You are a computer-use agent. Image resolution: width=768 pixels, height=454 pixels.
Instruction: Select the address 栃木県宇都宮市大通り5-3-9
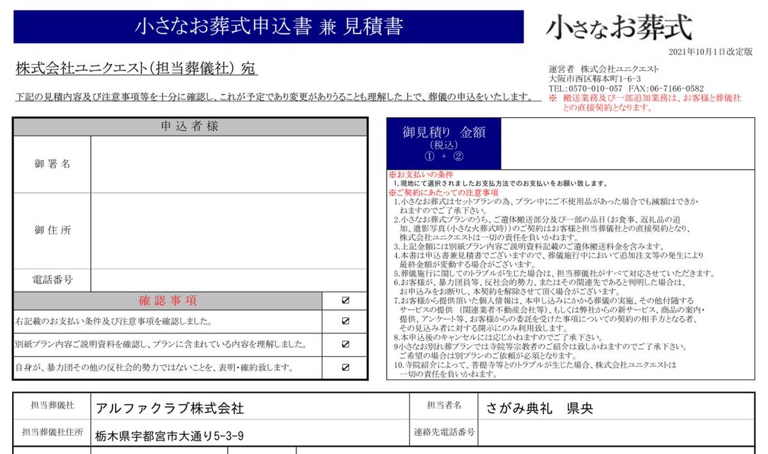[x=170, y=436]
